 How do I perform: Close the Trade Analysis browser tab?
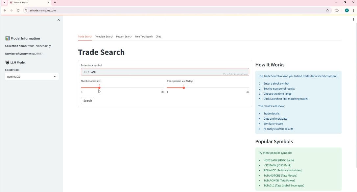click(x=48, y=3)
